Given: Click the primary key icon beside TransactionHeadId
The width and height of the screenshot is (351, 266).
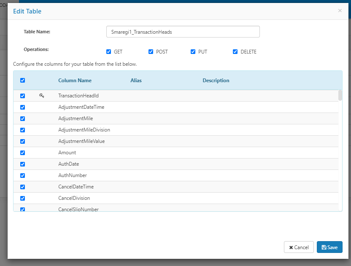Looking at the screenshot, I should [41, 96].
